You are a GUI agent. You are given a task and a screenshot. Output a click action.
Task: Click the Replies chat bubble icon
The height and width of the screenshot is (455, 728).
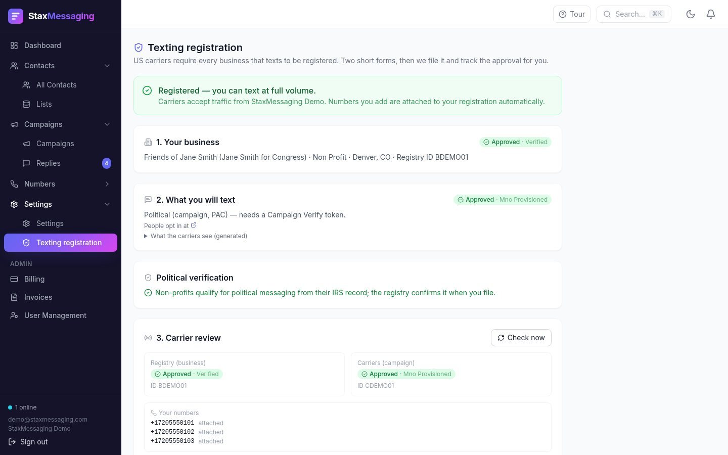click(26, 163)
